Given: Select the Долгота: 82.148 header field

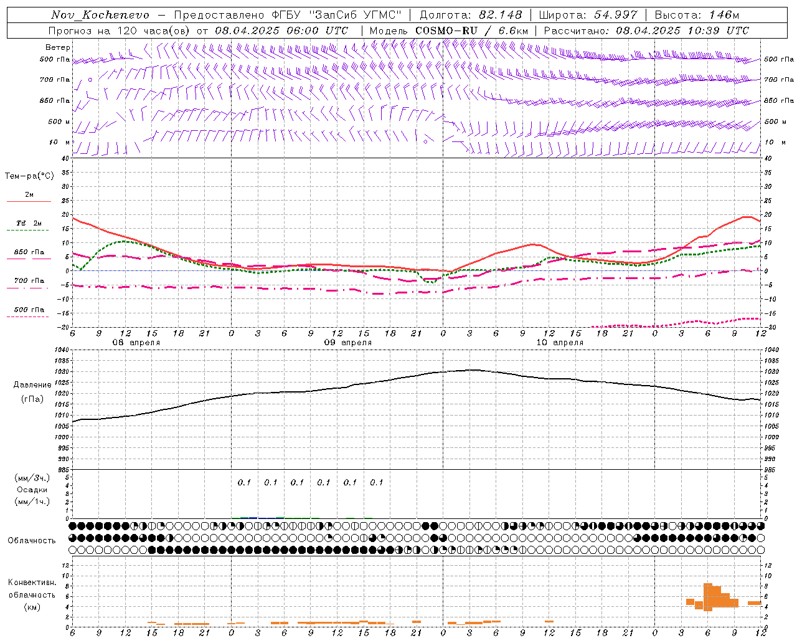Looking at the screenshot, I should click(471, 15).
